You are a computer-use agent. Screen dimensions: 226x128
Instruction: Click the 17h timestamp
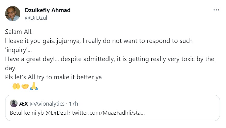(x=73, y=103)
